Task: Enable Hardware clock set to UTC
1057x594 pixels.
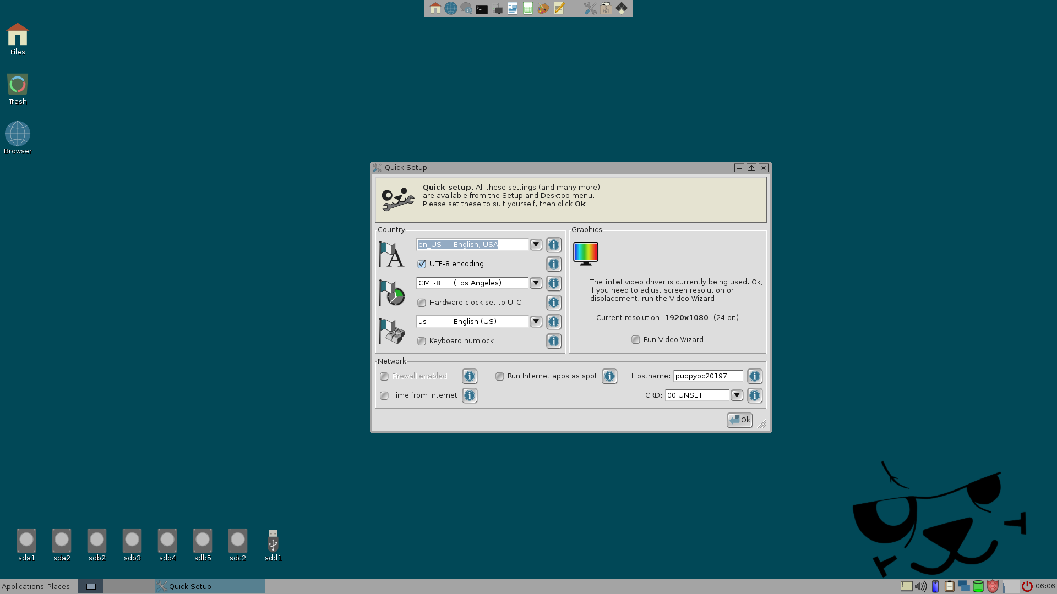Action: [x=422, y=302]
